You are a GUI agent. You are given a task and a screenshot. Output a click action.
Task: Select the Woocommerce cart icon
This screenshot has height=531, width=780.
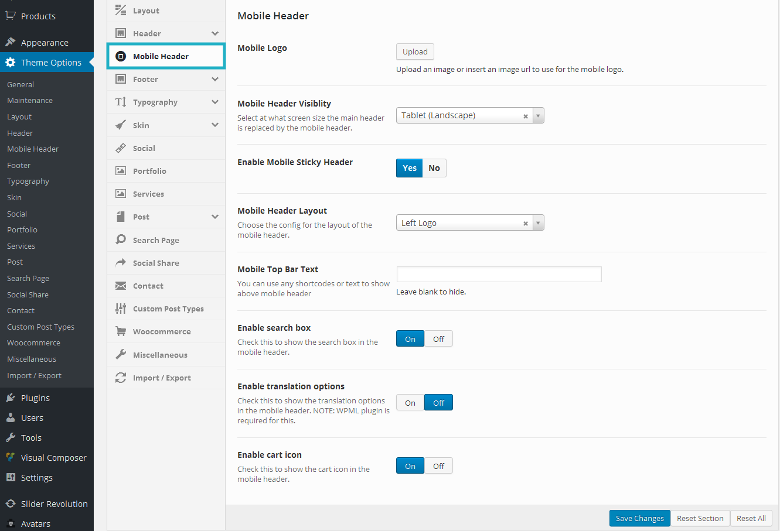coord(121,331)
